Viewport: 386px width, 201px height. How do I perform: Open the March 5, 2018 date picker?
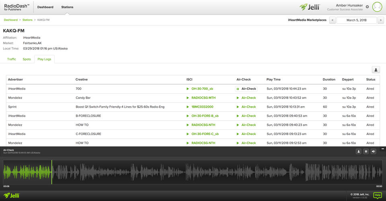(x=357, y=20)
